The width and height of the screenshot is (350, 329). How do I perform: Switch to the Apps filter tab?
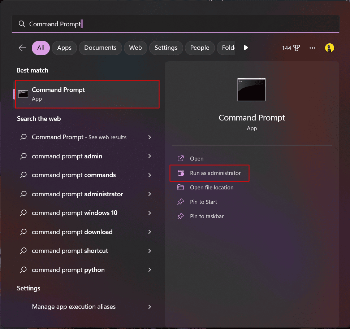pos(64,48)
